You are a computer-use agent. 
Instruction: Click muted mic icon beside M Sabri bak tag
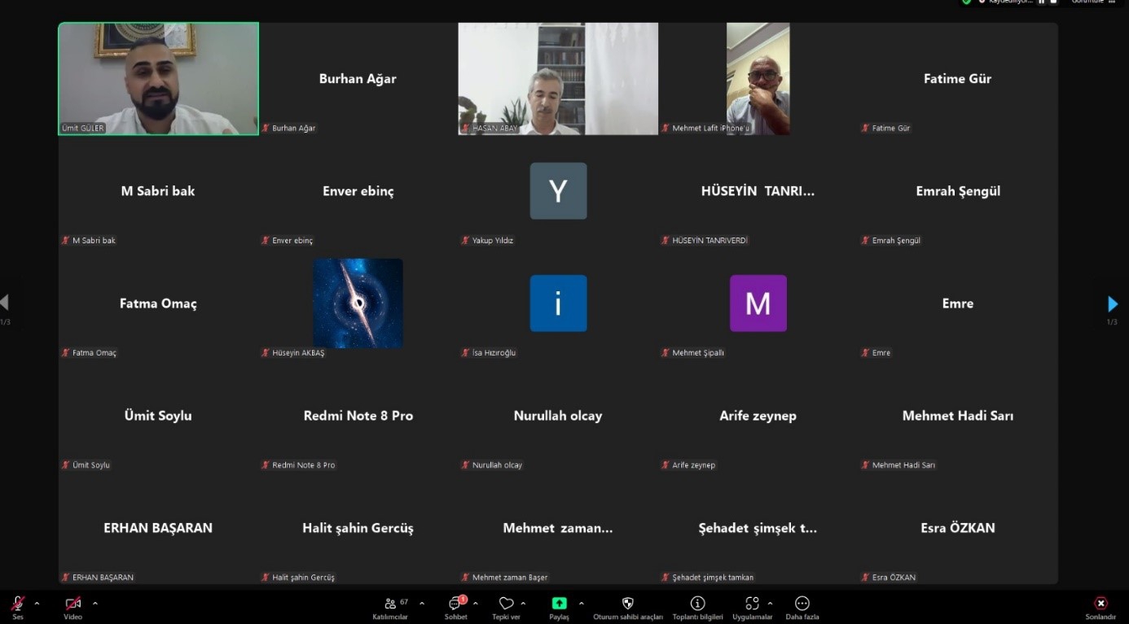point(66,240)
